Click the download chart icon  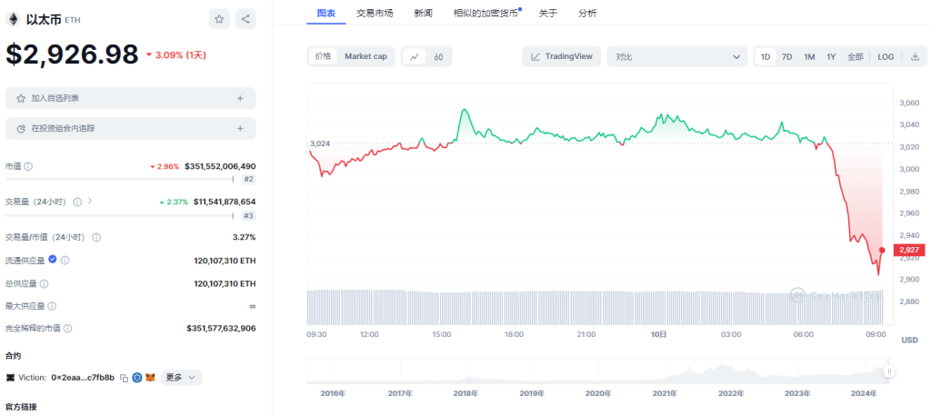pyautogui.click(x=915, y=56)
